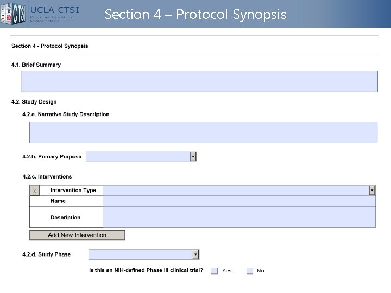Click the UCLA CTSI cube logo
Screen dimensions: 391x293
pyautogui.click(x=14, y=14)
